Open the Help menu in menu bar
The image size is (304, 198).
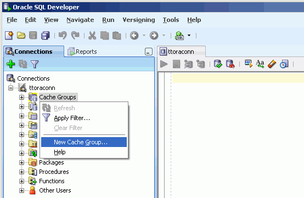194,20
